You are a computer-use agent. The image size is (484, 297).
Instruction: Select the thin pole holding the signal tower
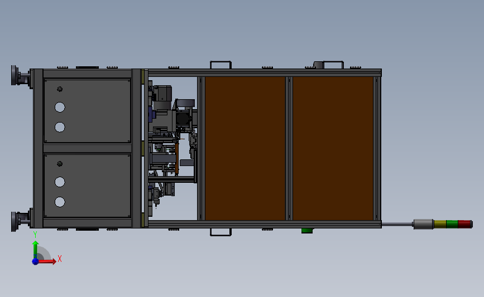pos(397,224)
